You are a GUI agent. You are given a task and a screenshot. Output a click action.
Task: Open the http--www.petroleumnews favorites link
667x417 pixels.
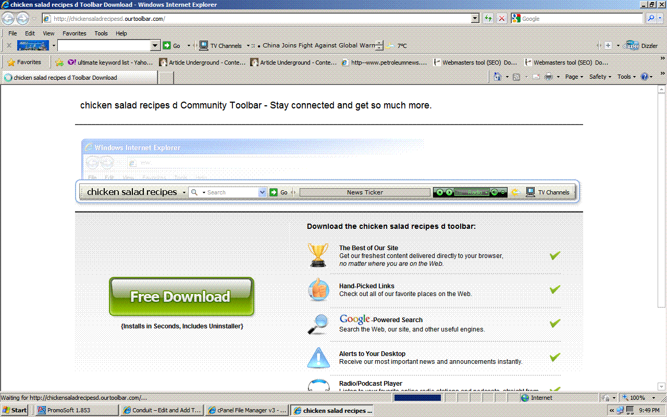[385, 63]
